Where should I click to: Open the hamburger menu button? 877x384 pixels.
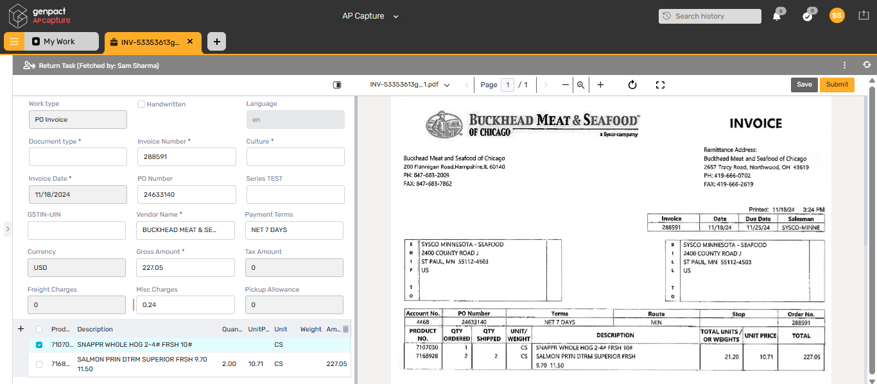(x=14, y=42)
